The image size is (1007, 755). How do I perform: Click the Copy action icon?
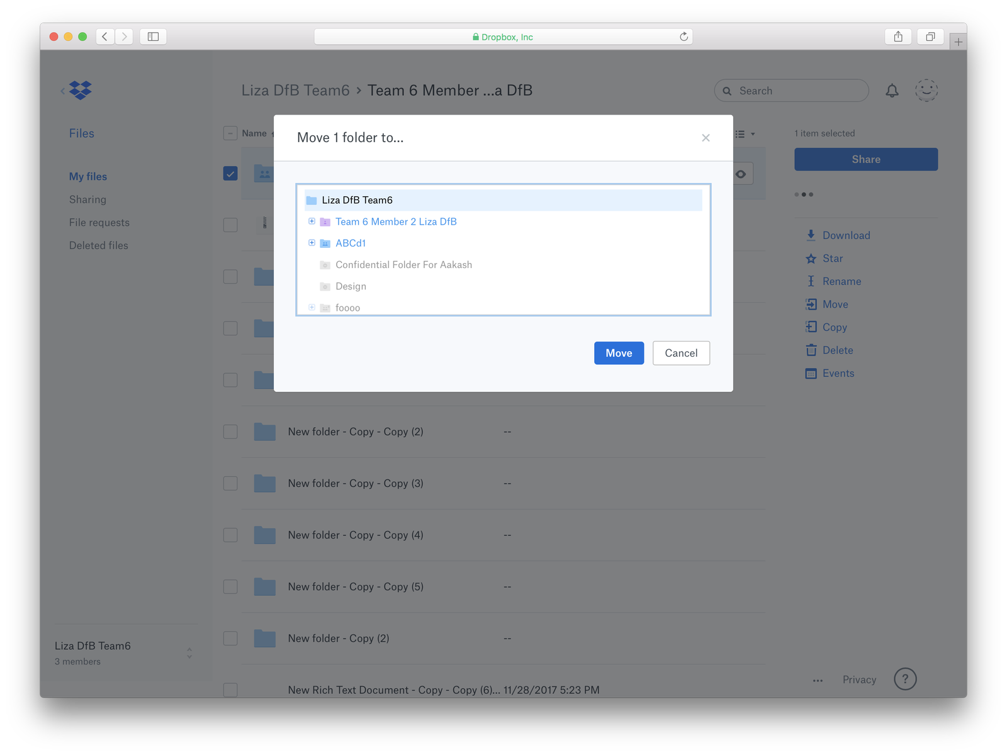[811, 327]
